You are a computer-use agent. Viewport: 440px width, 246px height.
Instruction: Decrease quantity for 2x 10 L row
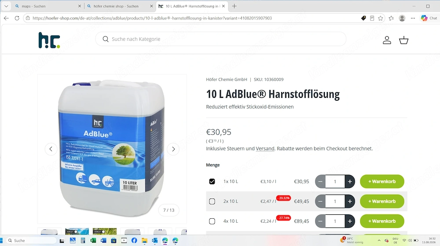(x=320, y=202)
